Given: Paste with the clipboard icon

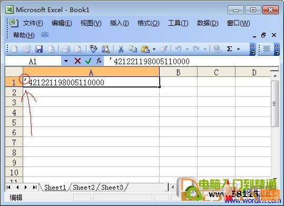Looking at the screenshot, I should [145, 49].
